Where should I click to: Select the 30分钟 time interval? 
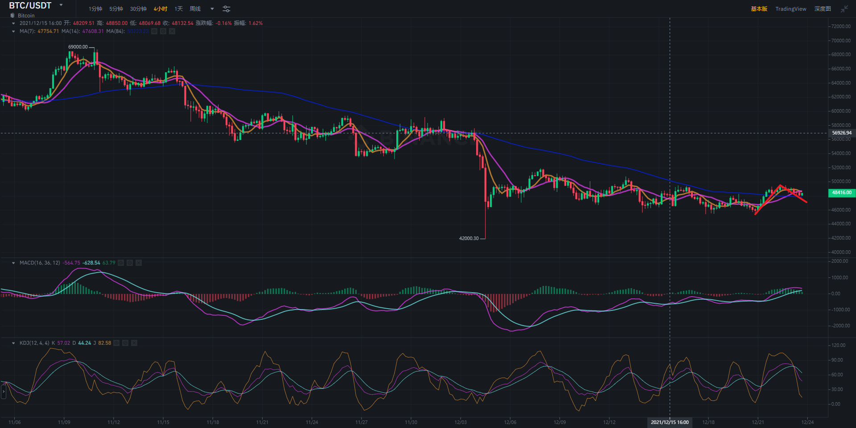click(138, 9)
